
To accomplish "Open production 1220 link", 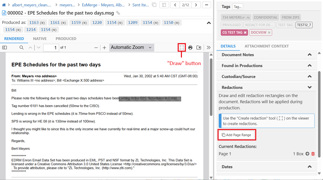I will click(x=97, y=23).
